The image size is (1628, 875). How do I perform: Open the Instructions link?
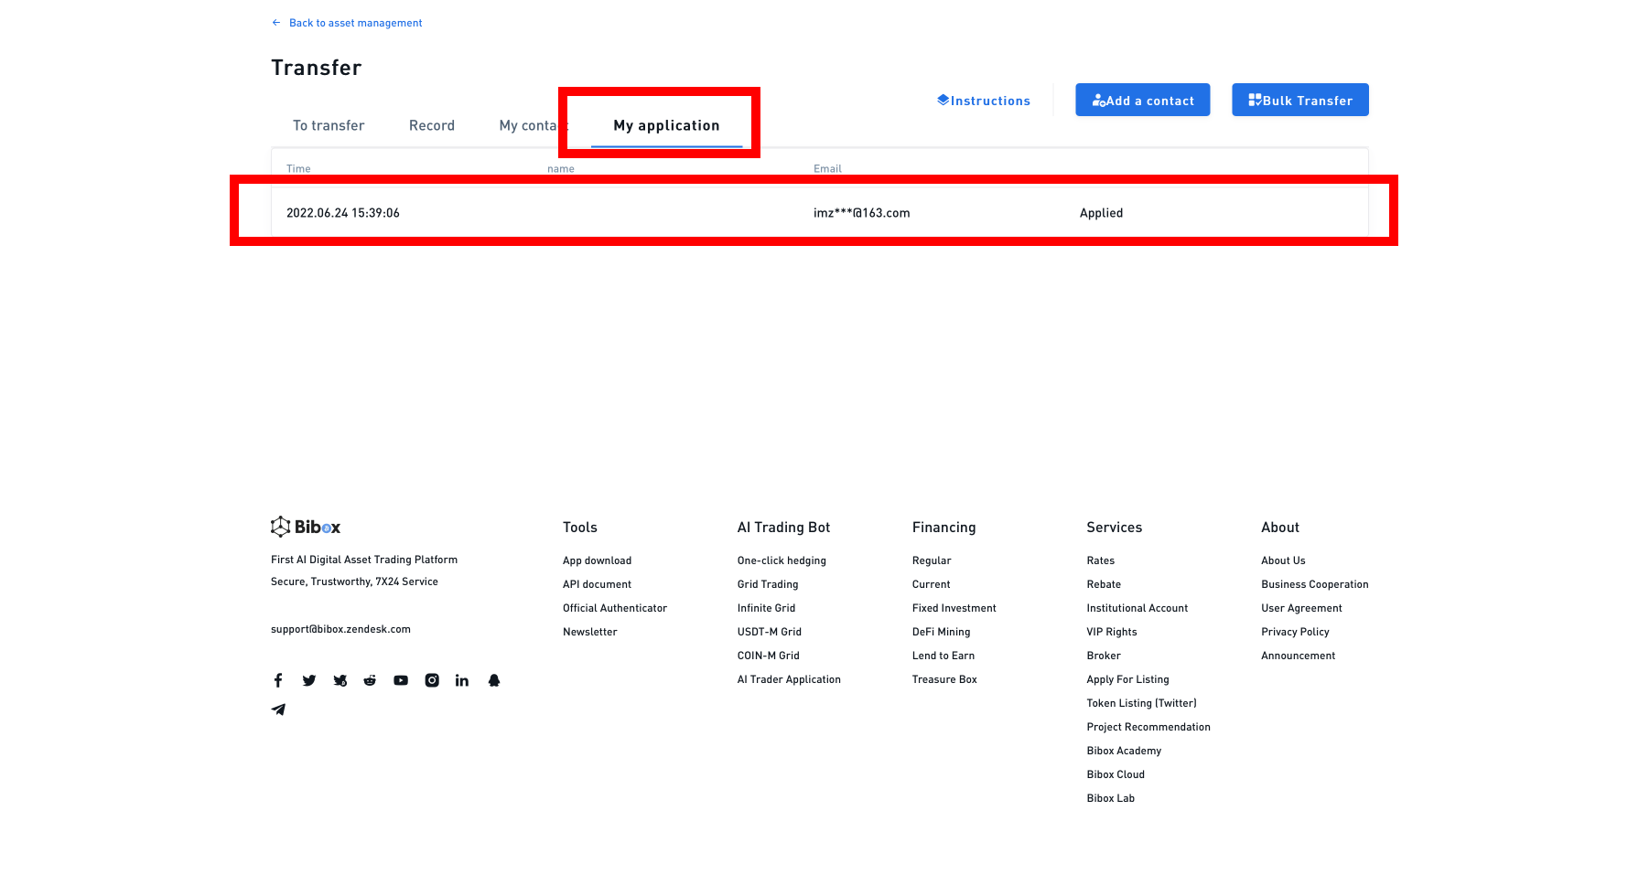pyautogui.click(x=984, y=101)
